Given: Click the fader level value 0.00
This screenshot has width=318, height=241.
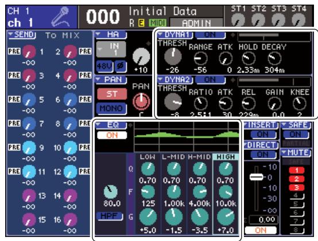Looking at the screenshot, I should click(x=263, y=219).
